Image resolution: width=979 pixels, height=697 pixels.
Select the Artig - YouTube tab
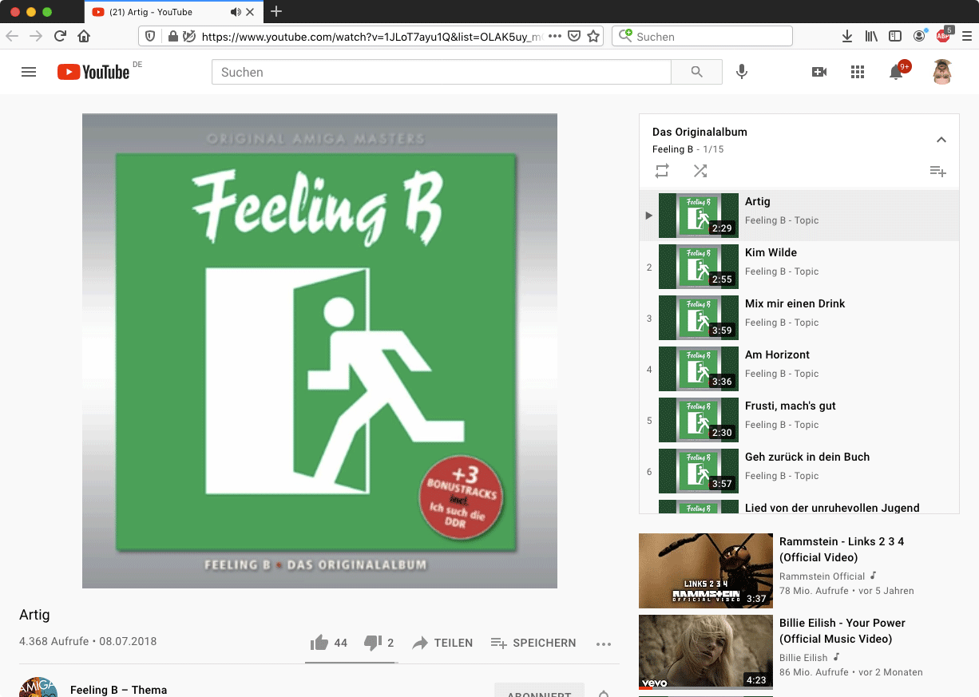point(173,12)
